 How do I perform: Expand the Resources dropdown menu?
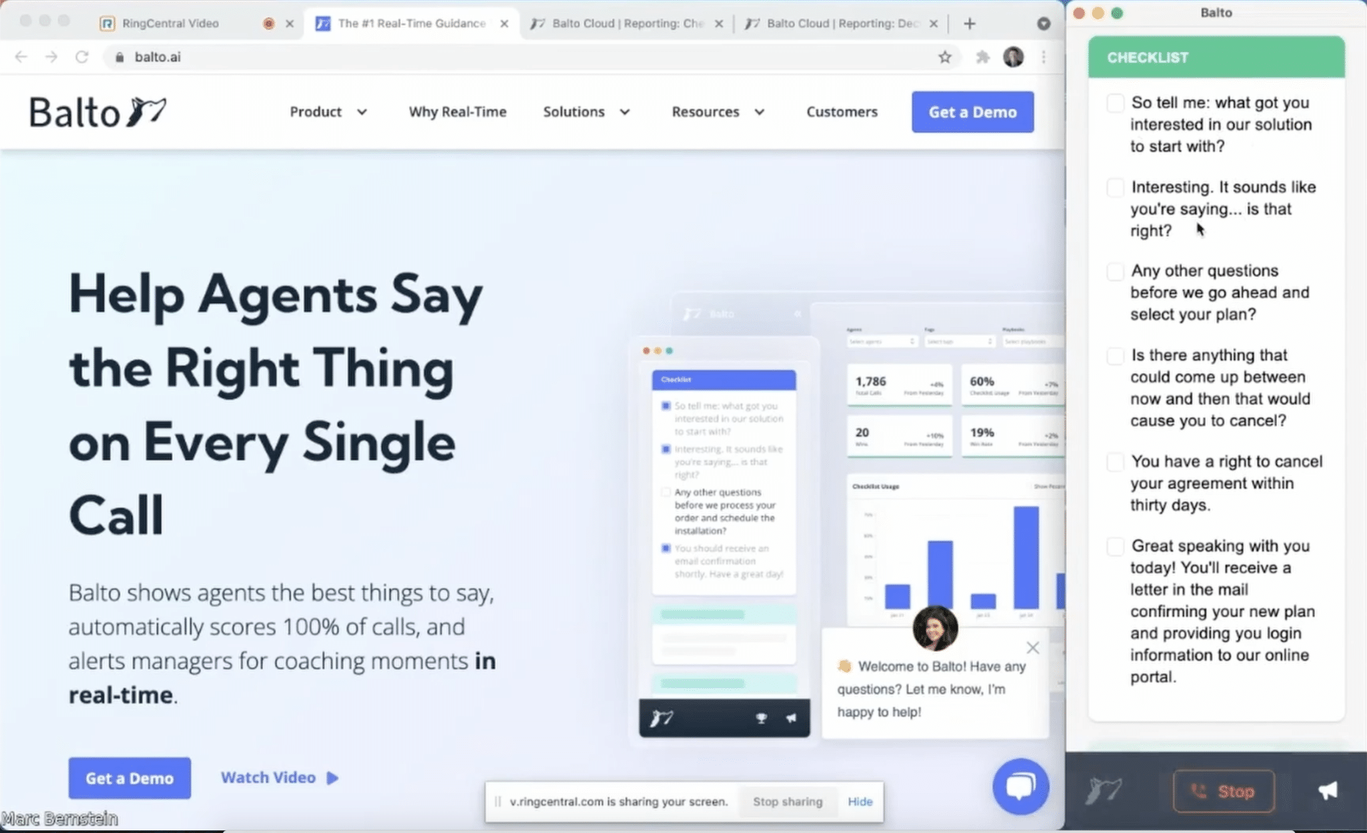click(718, 111)
